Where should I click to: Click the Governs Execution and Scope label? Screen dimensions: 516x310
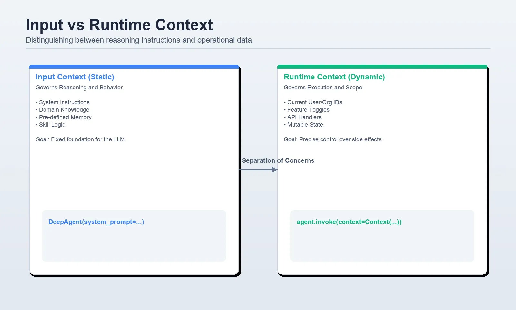coord(323,87)
